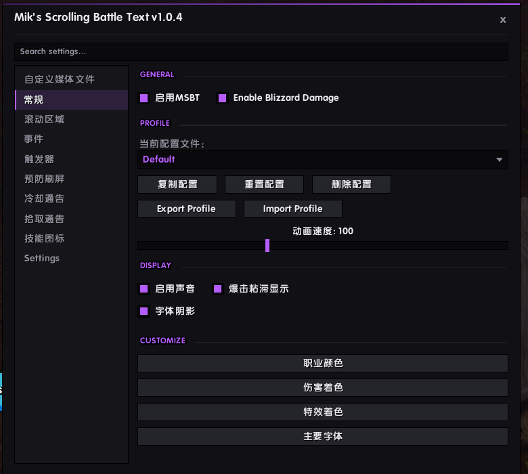Click the 复制配置 button
This screenshot has height=474, width=528.
(x=177, y=185)
